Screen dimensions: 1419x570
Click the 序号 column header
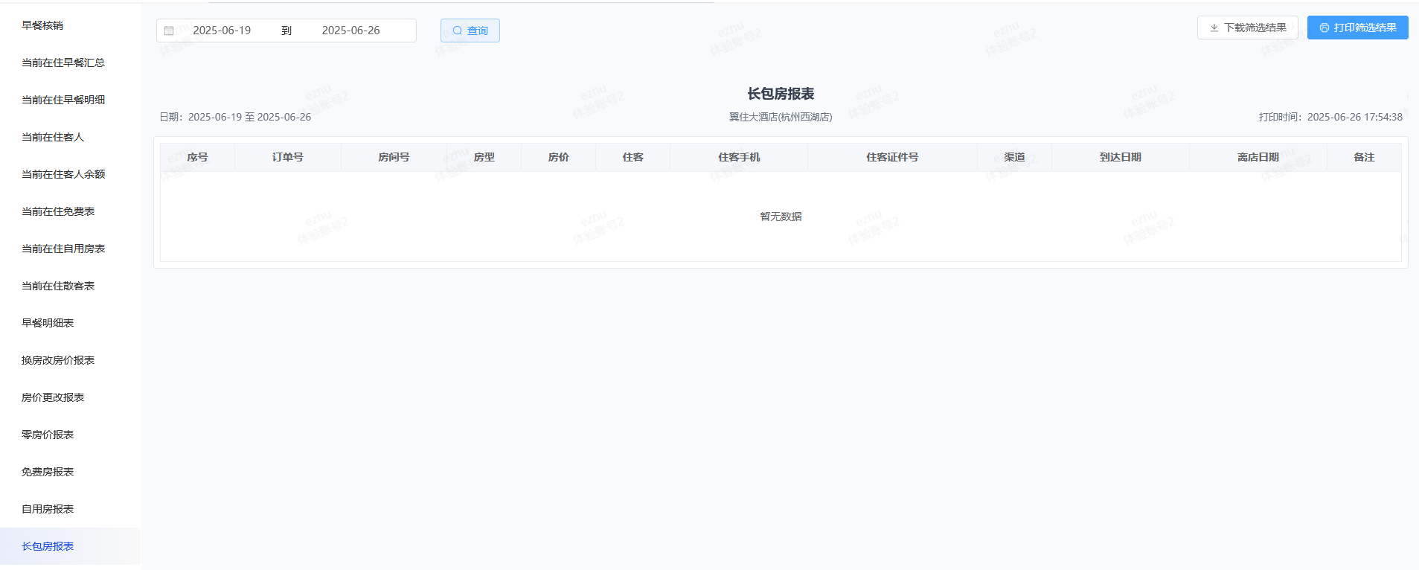point(197,157)
